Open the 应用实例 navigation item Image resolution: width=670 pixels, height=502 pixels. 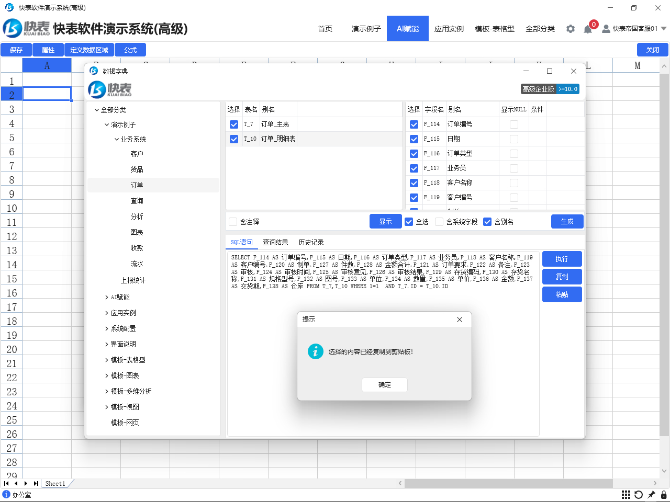pyautogui.click(x=449, y=29)
